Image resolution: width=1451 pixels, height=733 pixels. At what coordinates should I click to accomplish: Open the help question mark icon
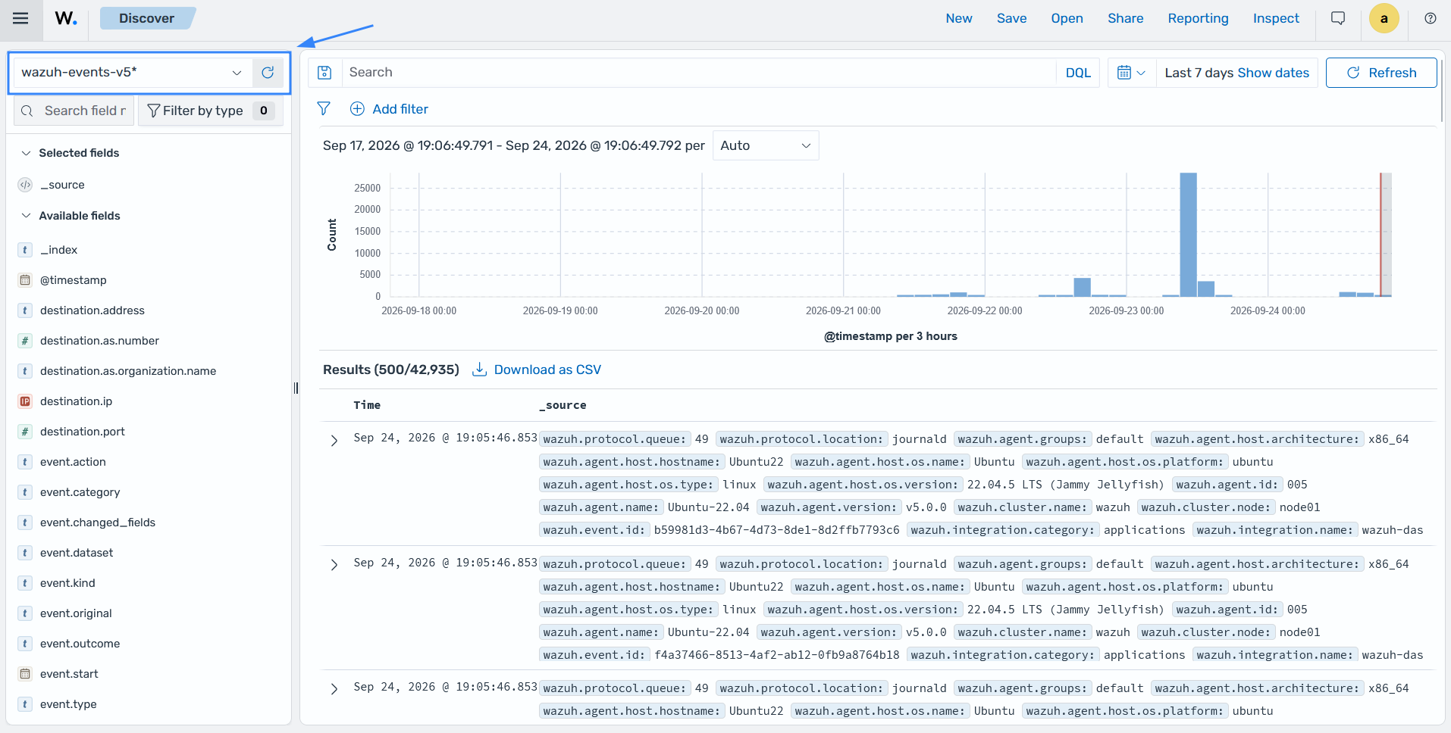click(1431, 18)
